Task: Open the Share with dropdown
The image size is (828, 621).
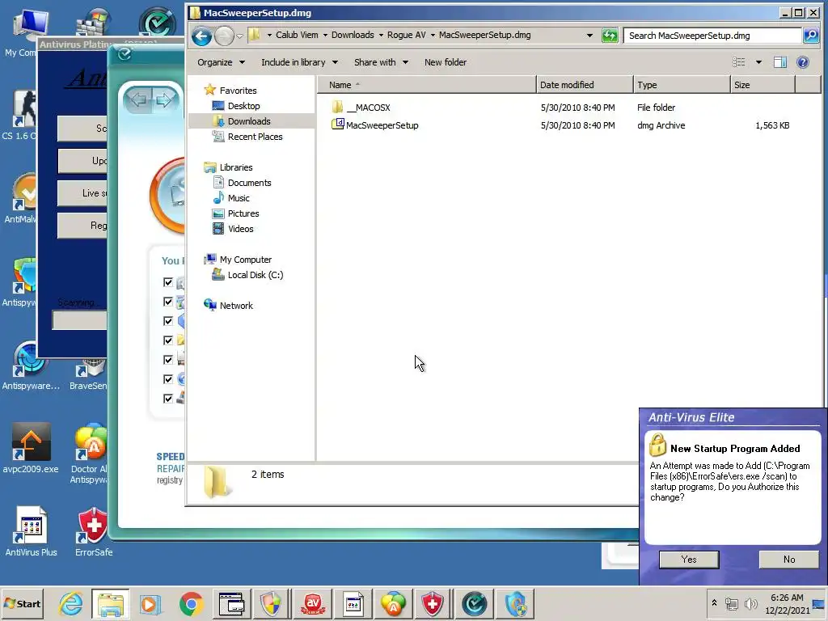Action: coord(382,62)
